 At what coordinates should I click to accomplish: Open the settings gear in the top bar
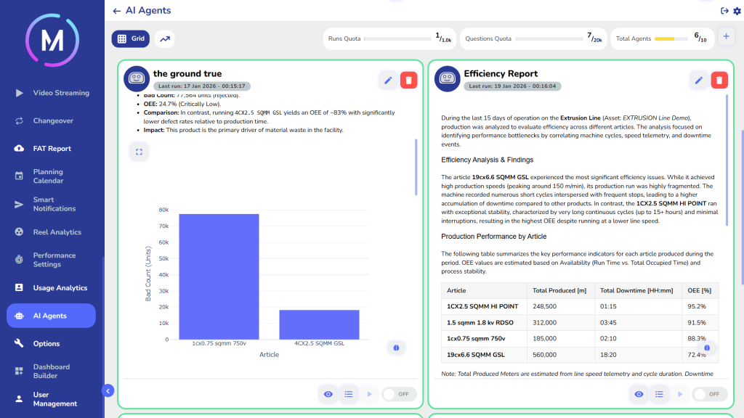(735, 10)
